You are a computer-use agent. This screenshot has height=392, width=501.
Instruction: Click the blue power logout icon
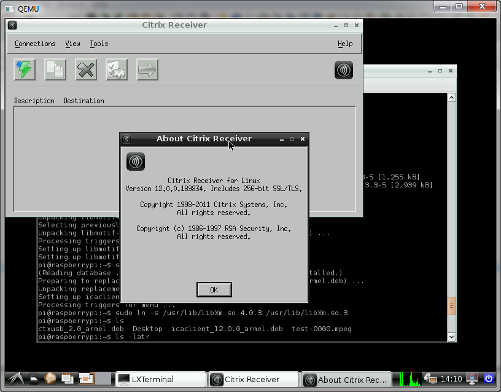[x=489, y=379]
